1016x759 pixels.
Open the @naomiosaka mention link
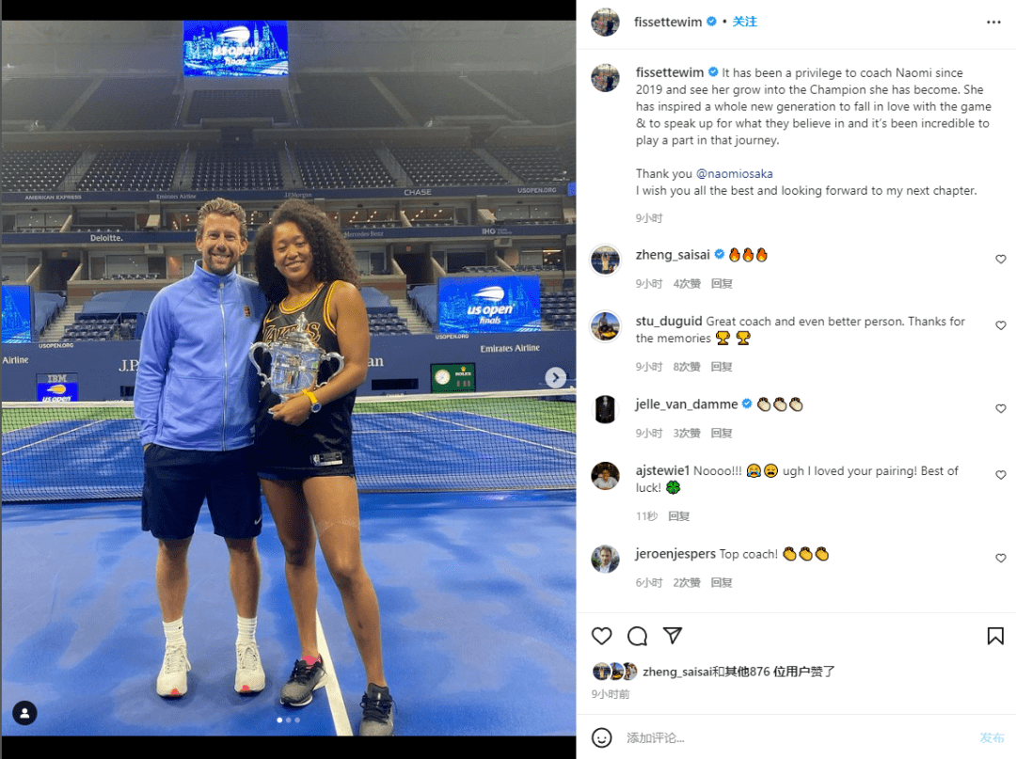734,174
